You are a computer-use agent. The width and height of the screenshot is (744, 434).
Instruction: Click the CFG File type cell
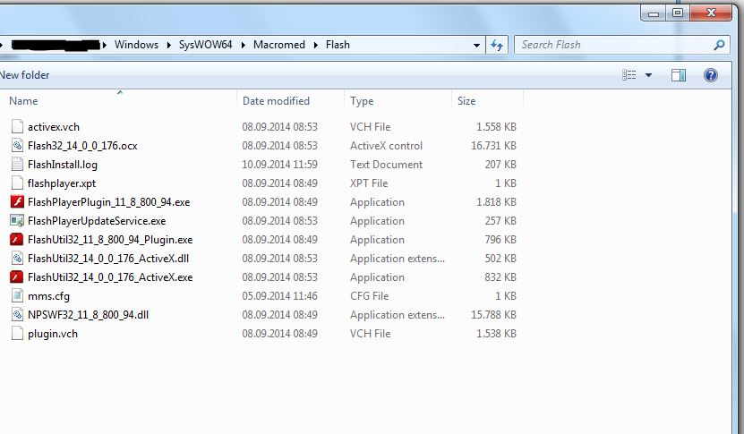pyautogui.click(x=369, y=296)
